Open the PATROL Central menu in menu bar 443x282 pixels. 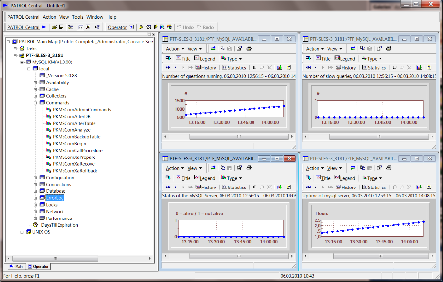(x=24, y=17)
